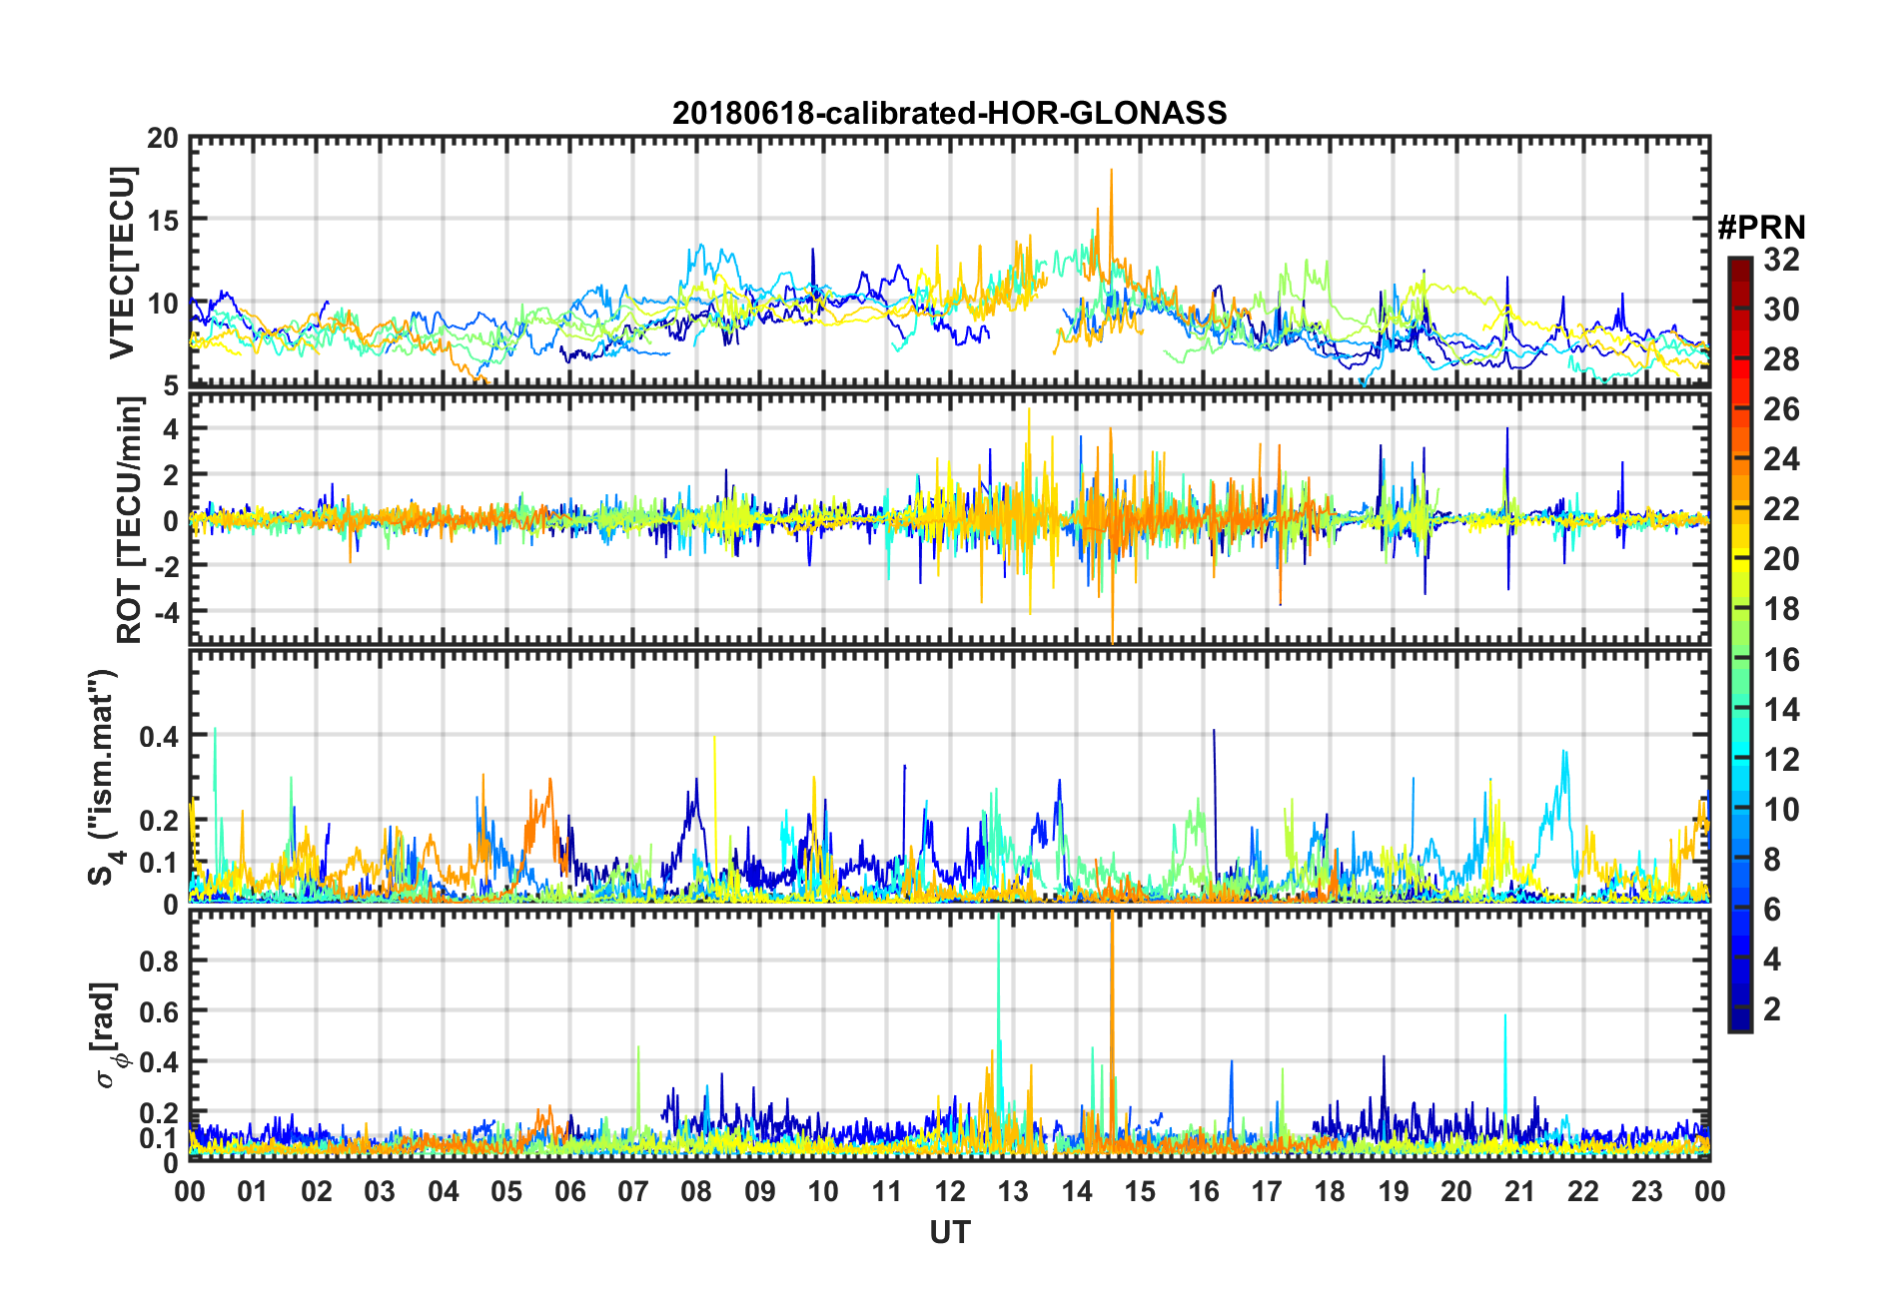Click inside the S4 scintillation panel
This screenshot has height=1290, width=1900.
tap(949, 777)
